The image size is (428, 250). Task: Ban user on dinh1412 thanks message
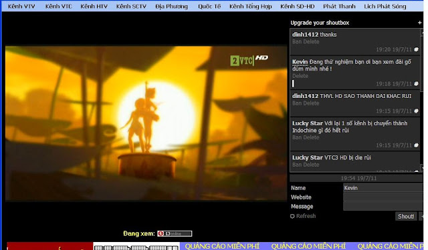point(297,41)
